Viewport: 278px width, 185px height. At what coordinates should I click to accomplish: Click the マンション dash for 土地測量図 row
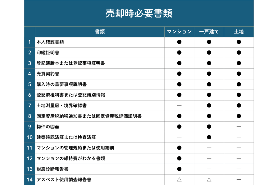[179, 105]
